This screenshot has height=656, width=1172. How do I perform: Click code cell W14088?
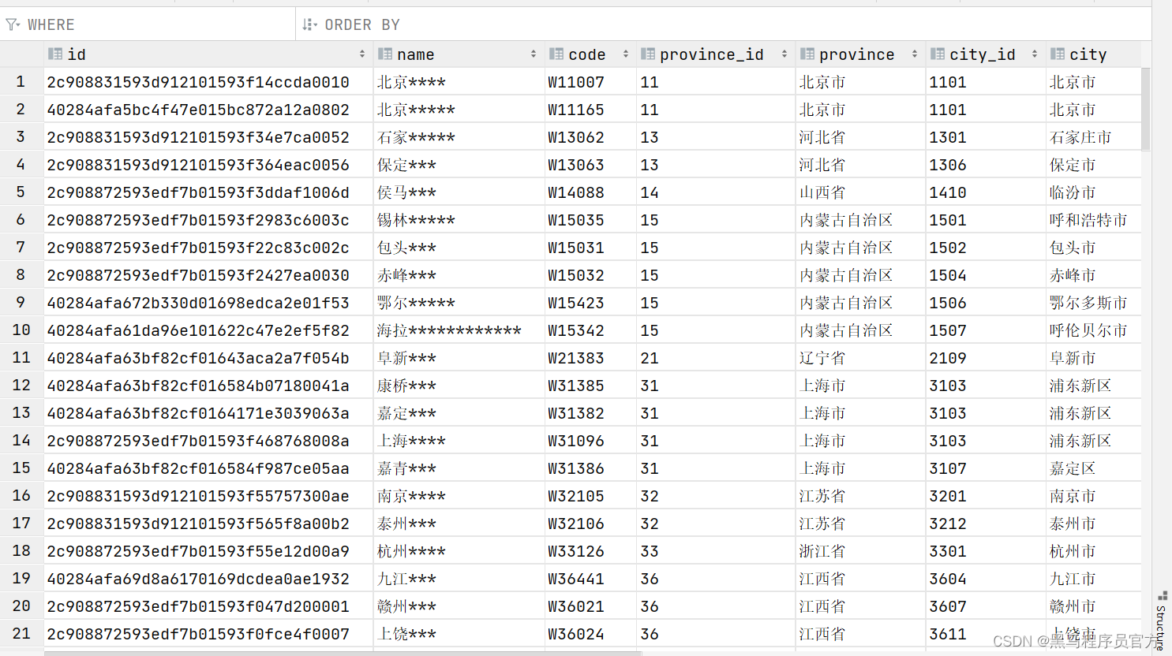click(590, 192)
